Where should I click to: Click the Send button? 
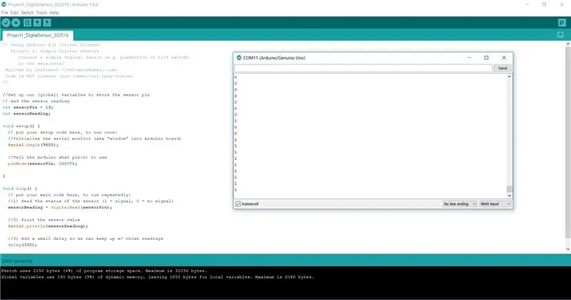(502, 68)
